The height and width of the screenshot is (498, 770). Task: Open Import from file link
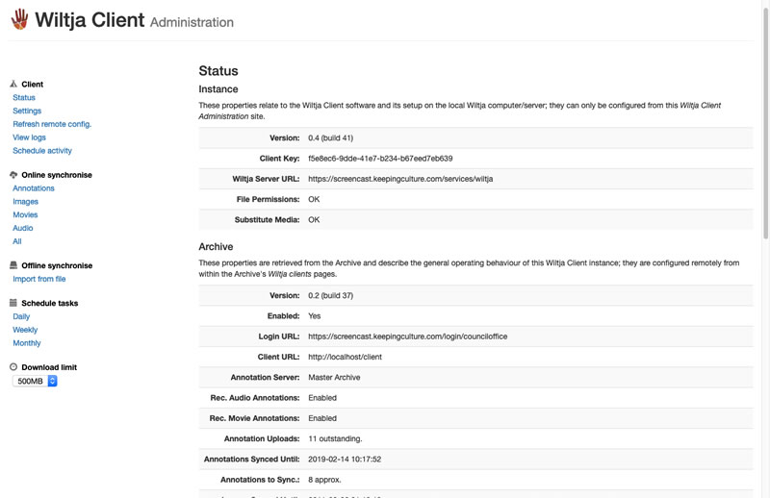point(39,279)
